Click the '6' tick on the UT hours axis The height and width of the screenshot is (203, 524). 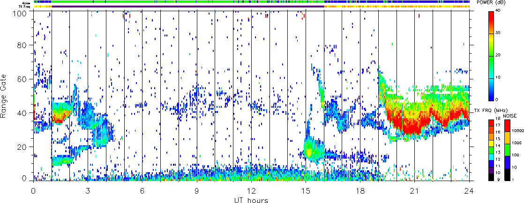(x=142, y=191)
